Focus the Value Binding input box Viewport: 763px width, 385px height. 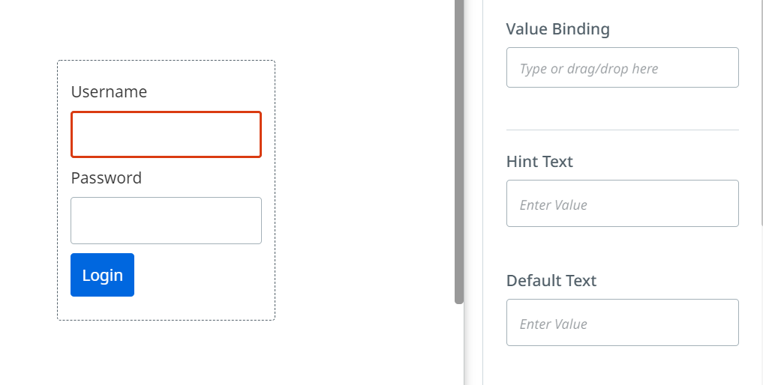(622, 68)
